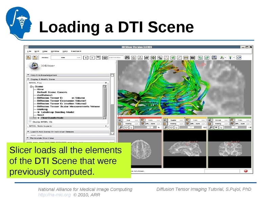271x203 pixels.
Task: Click the Save Scene toolbar icon
Action: coord(35,58)
